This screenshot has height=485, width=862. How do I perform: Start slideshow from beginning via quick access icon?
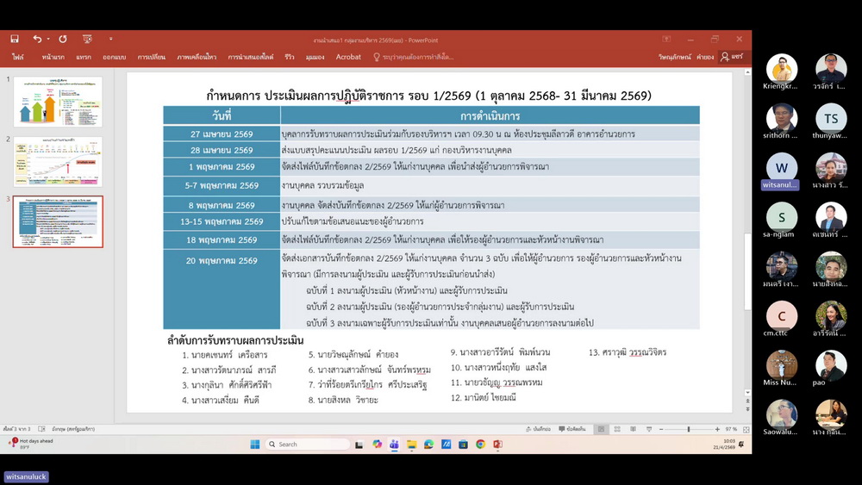tap(87, 39)
